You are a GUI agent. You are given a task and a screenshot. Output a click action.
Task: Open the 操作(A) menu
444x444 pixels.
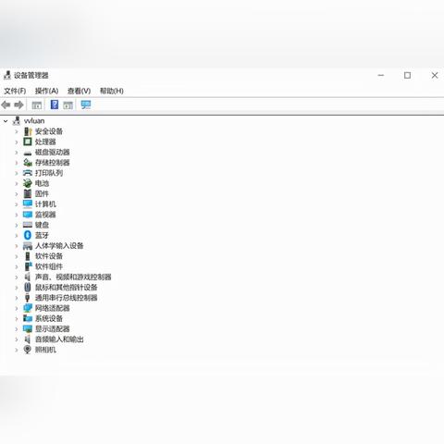click(46, 91)
